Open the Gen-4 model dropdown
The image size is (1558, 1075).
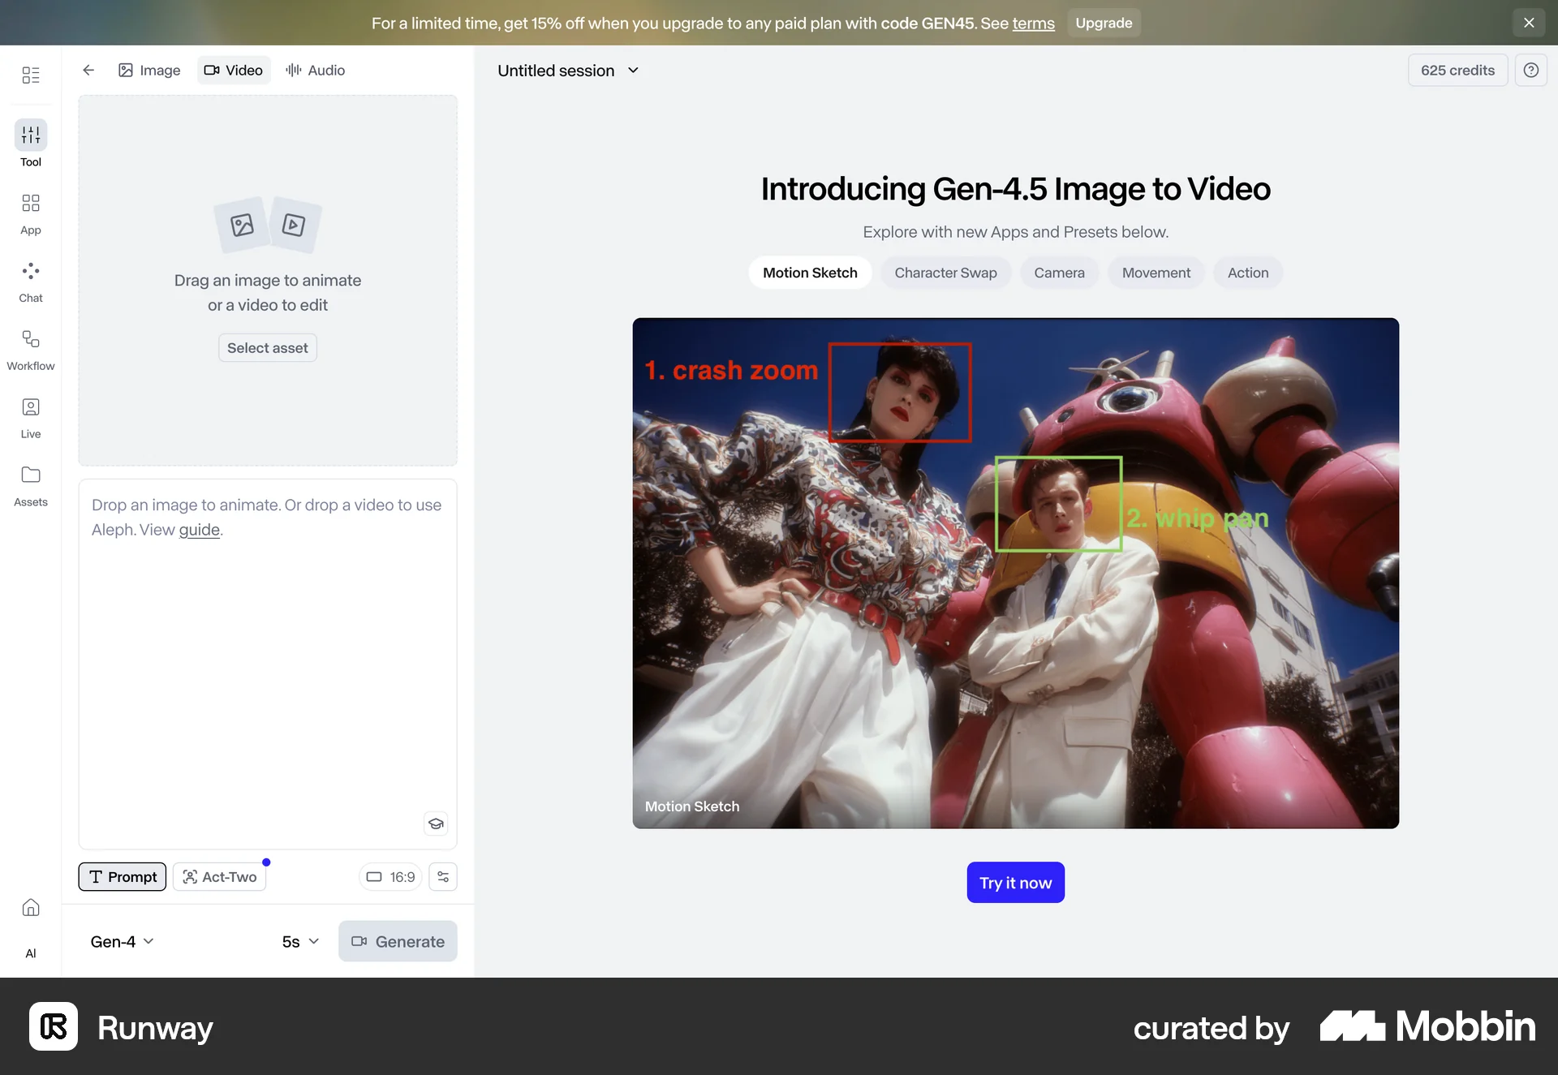(x=120, y=941)
